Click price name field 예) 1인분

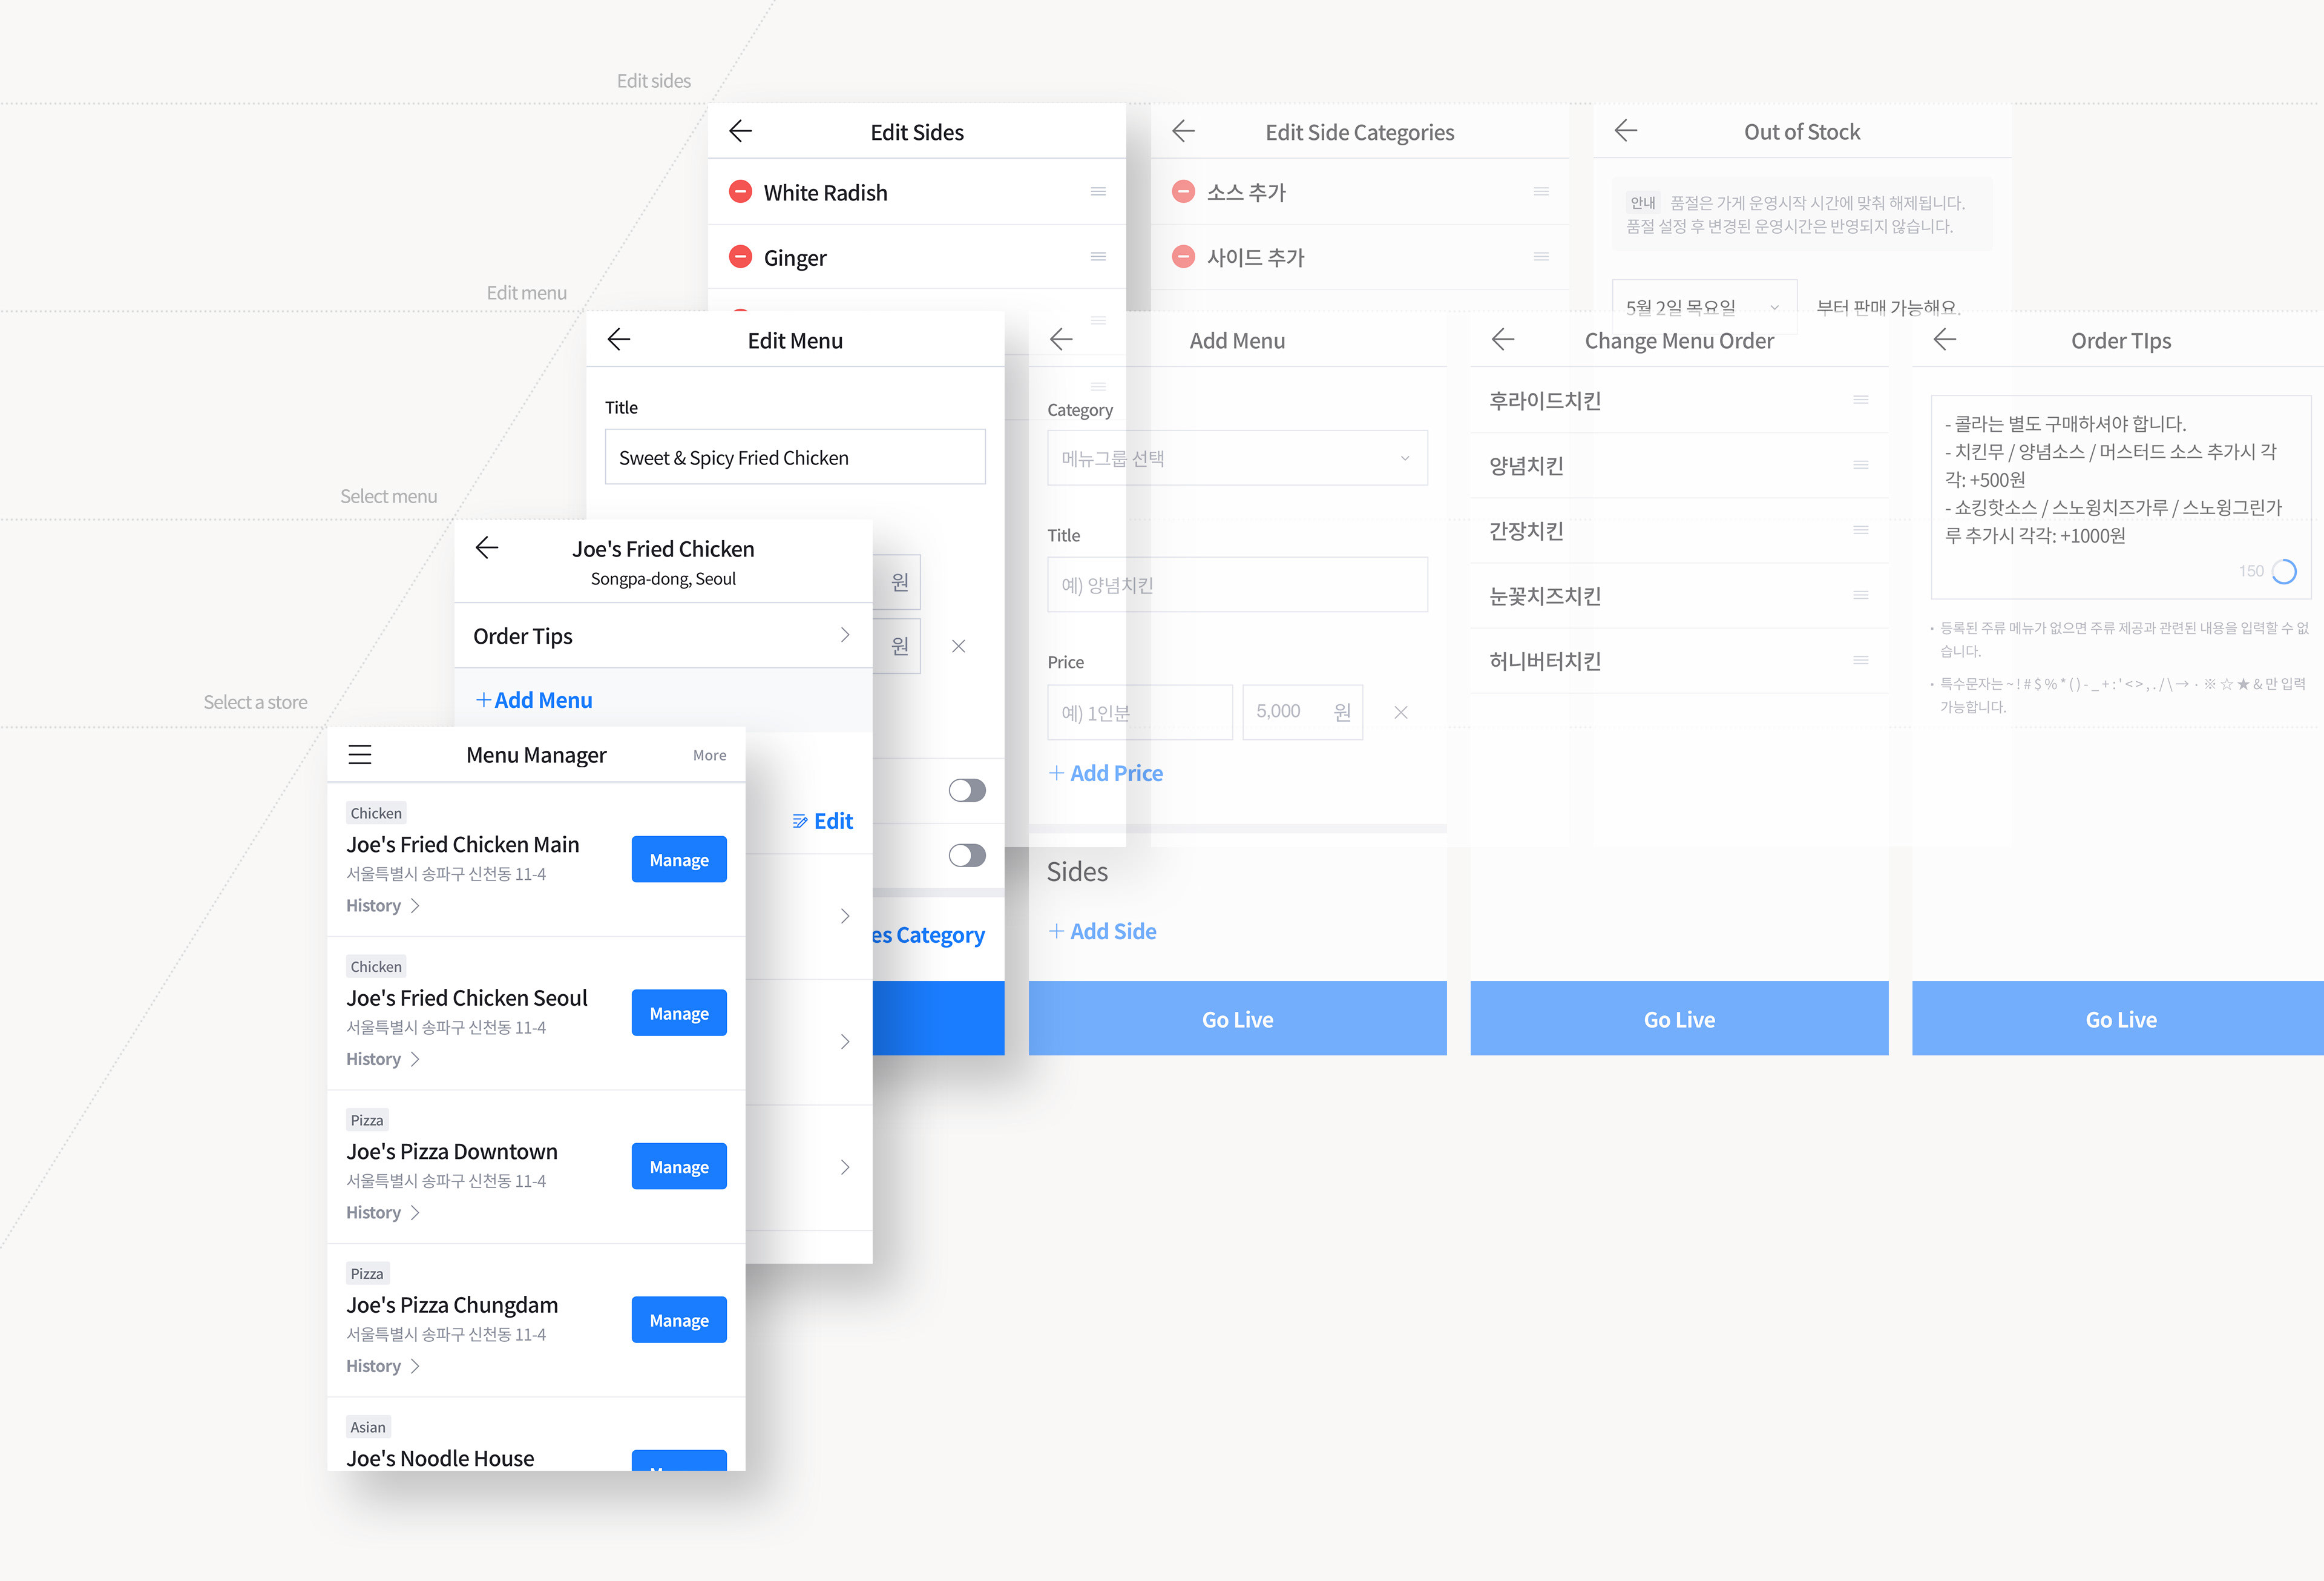point(1140,713)
